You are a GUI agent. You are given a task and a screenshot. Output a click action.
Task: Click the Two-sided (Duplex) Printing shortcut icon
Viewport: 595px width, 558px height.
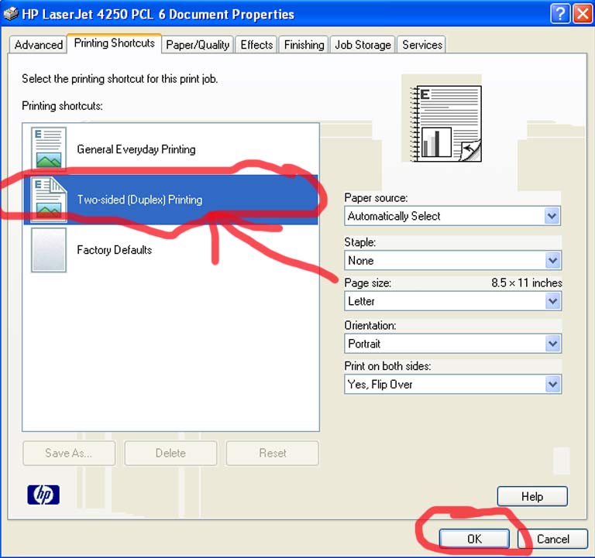click(49, 200)
